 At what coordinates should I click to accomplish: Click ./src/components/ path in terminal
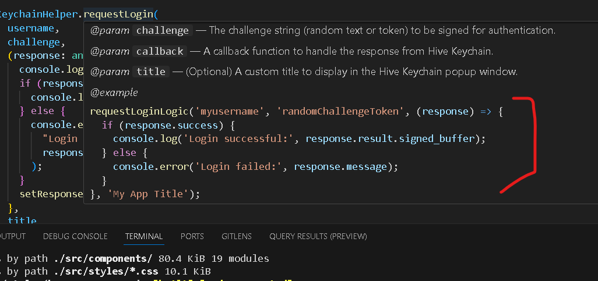tap(102, 258)
